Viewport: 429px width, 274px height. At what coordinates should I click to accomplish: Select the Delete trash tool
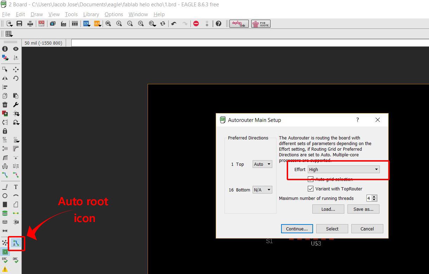[x=5, y=105]
